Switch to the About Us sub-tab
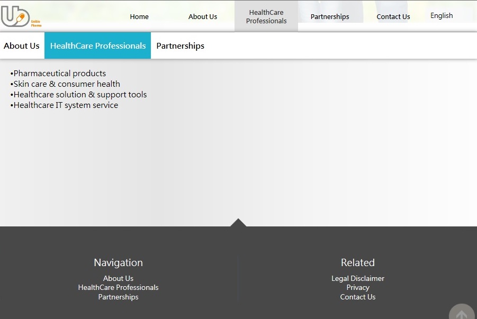This screenshot has width=477, height=319. pos(22,45)
